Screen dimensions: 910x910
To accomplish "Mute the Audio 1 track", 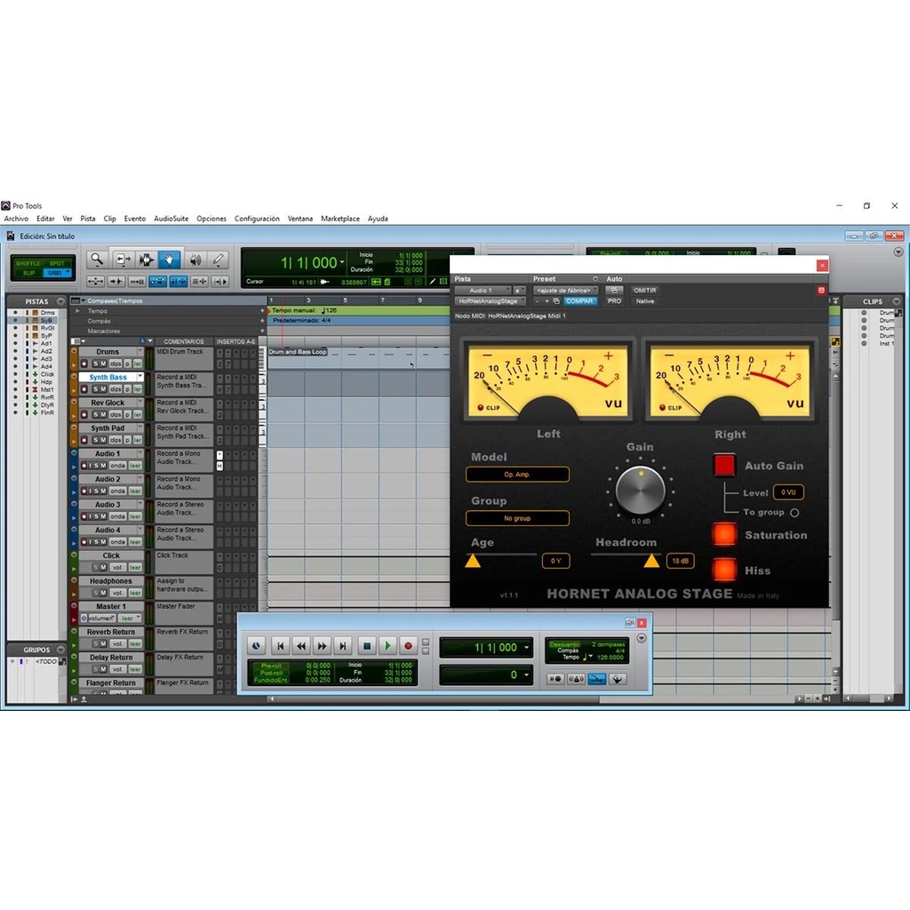I will click(103, 466).
